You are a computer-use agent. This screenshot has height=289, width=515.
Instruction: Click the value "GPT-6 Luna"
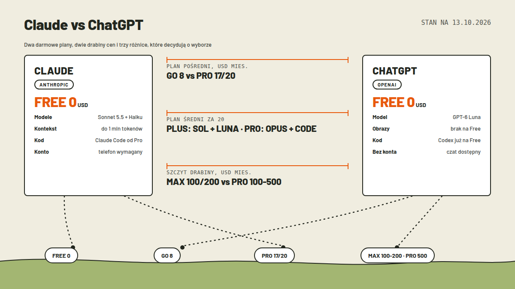point(467,117)
